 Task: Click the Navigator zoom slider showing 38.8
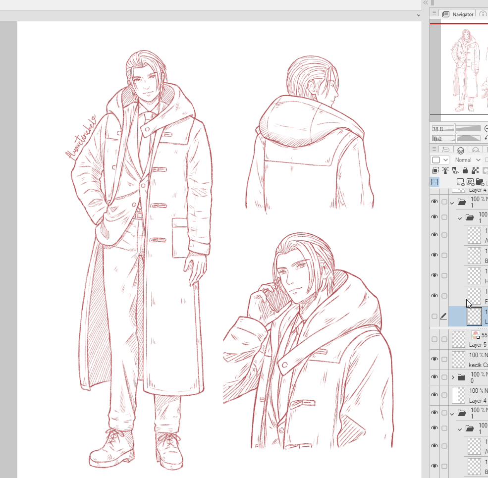tap(456, 129)
